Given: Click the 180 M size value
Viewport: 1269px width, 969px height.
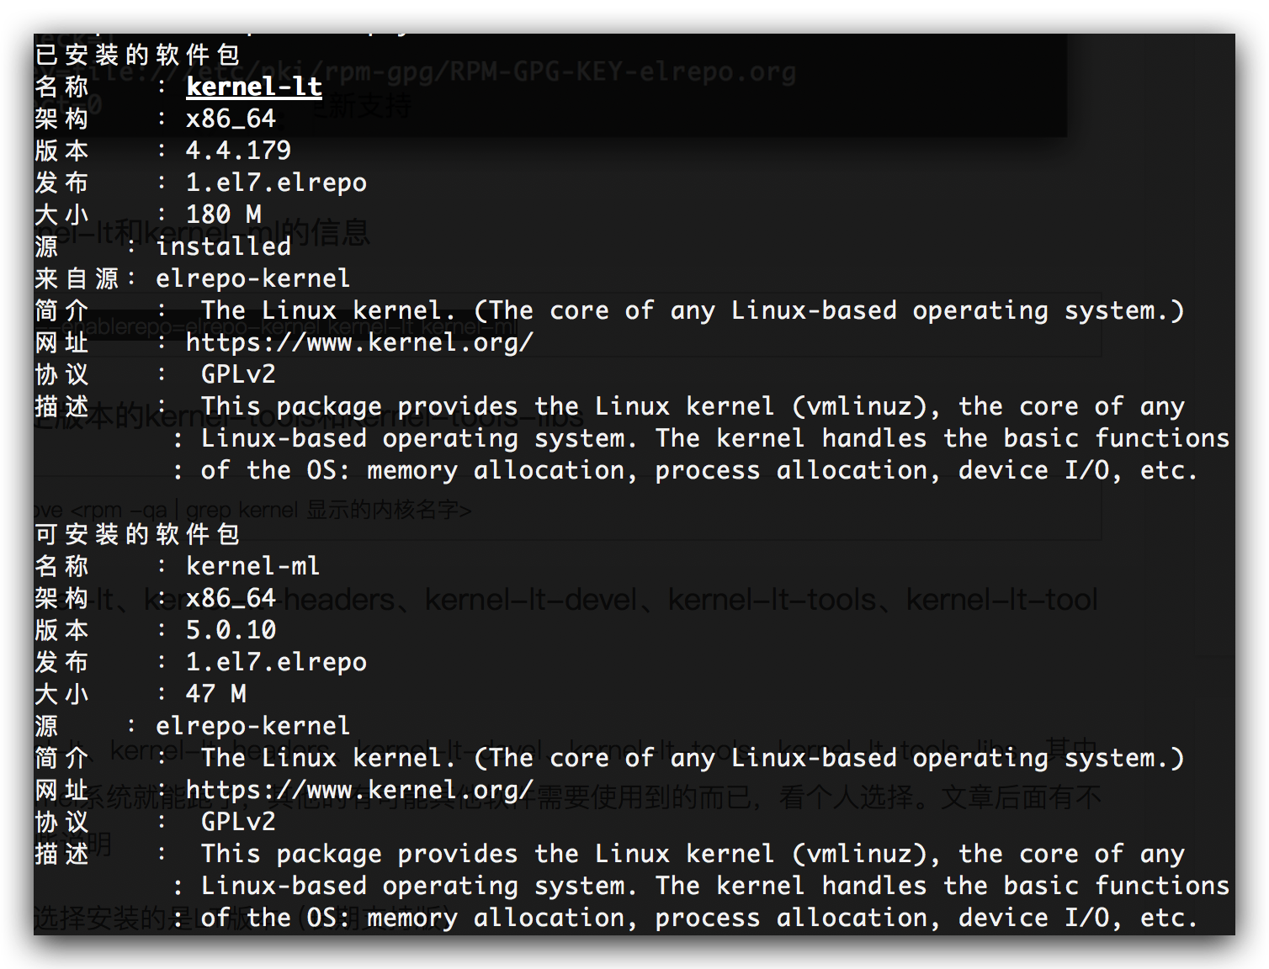Looking at the screenshot, I should tap(224, 214).
